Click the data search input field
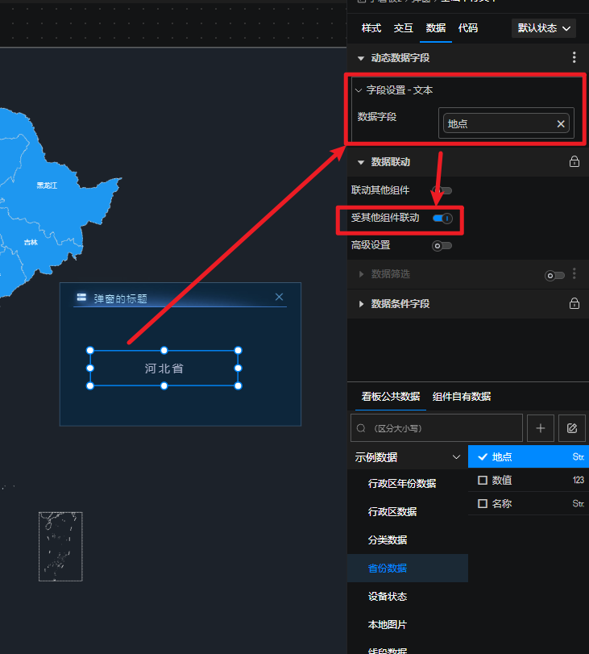 (x=439, y=428)
